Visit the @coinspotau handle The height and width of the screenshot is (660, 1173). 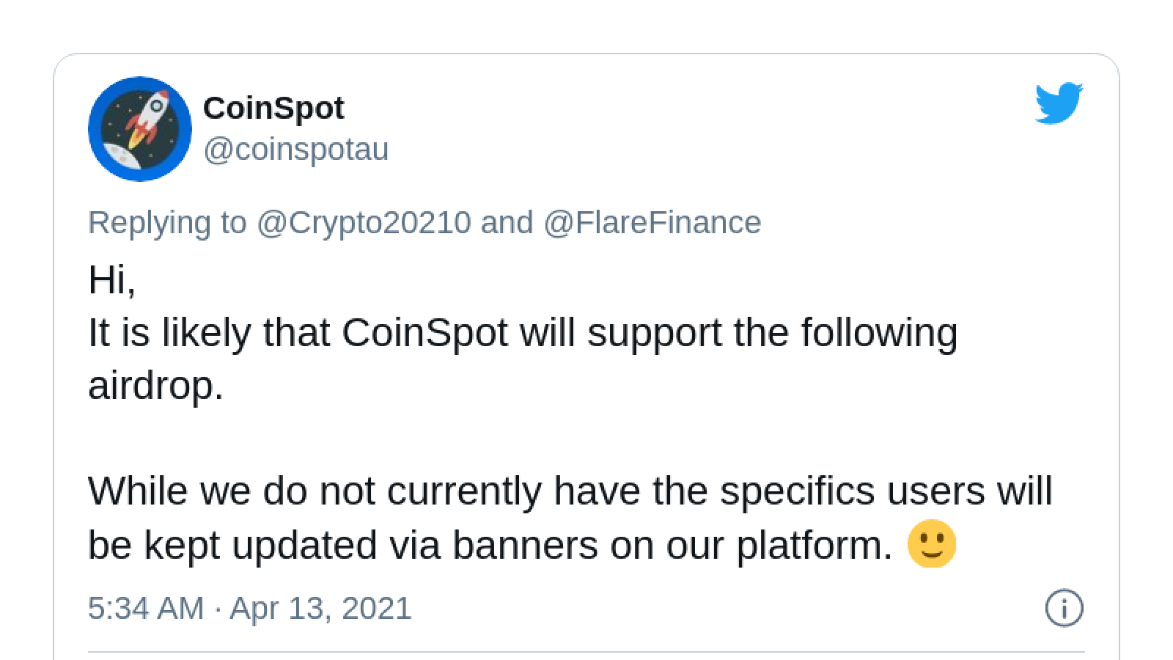pyautogui.click(x=296, y=150)
